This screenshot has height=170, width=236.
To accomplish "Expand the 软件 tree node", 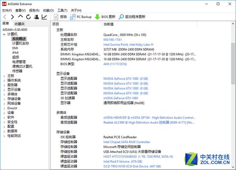I will [x=4, y=118].
